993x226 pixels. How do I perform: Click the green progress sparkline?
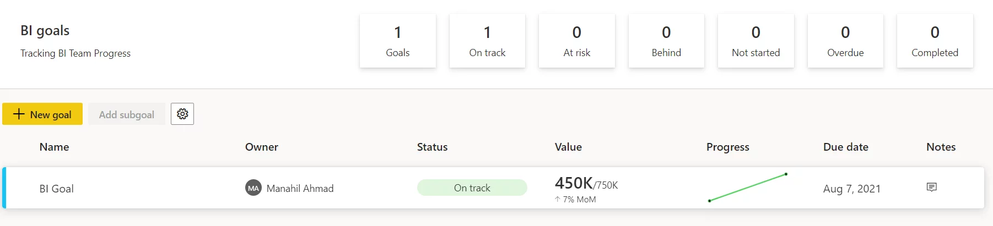(748, 188)
